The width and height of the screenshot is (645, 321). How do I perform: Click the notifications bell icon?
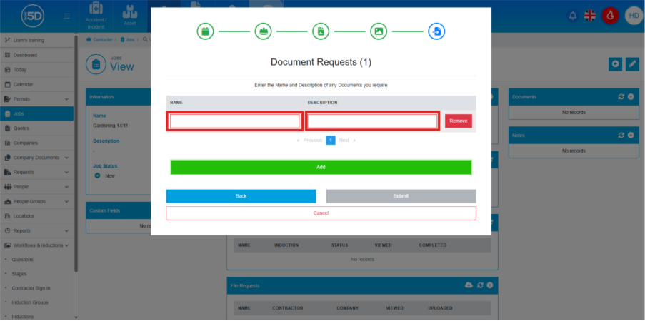[x=573, y=16]
